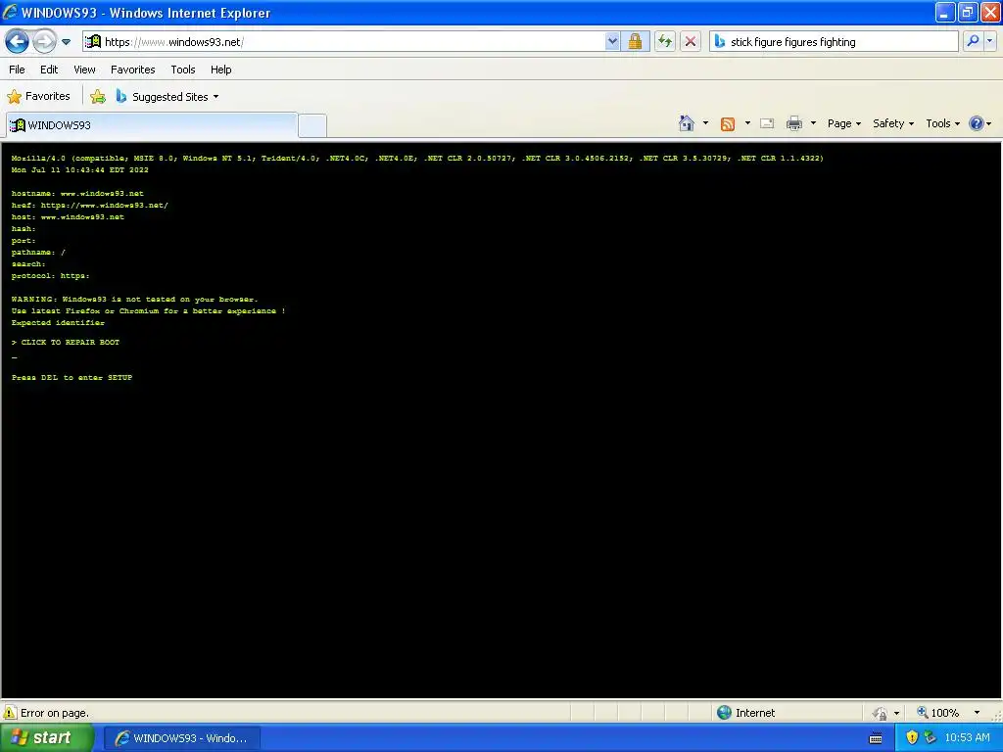Select the WINDOWS93 tab
The height and width of the screenshot is (752, 1003).
(x=152, y=125)
